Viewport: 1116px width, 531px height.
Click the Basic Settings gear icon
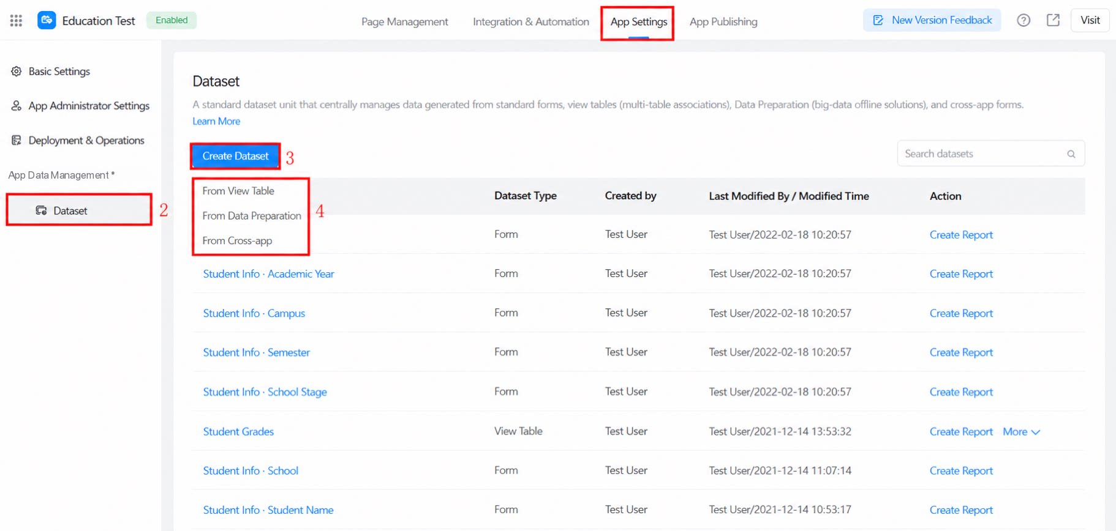tap(17, 71)
